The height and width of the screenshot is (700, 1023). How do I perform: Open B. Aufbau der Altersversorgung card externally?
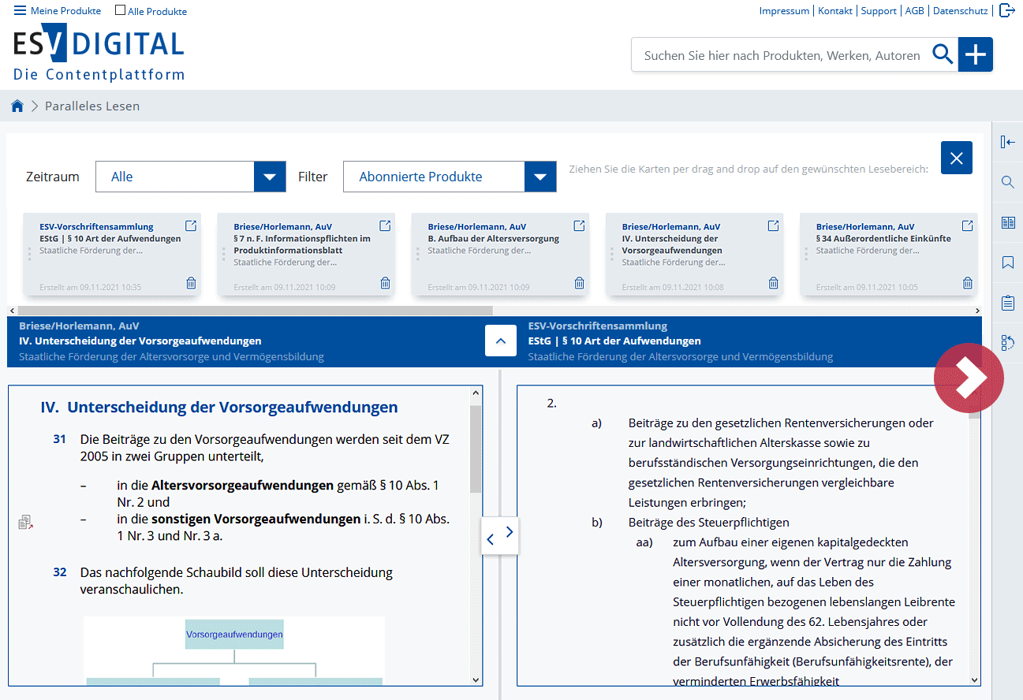coord(579,226)
